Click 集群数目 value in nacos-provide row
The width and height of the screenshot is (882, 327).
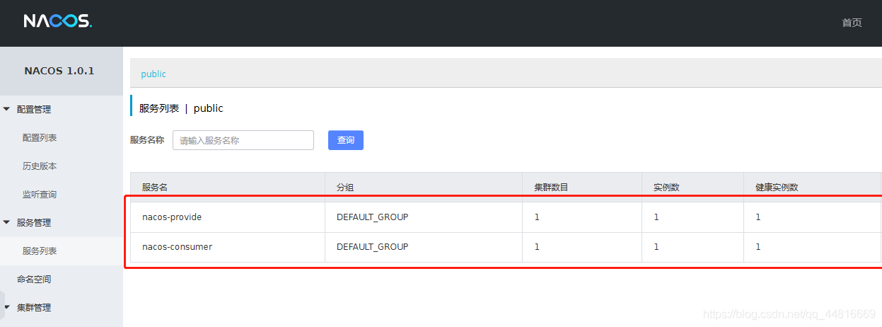[537, 217]
